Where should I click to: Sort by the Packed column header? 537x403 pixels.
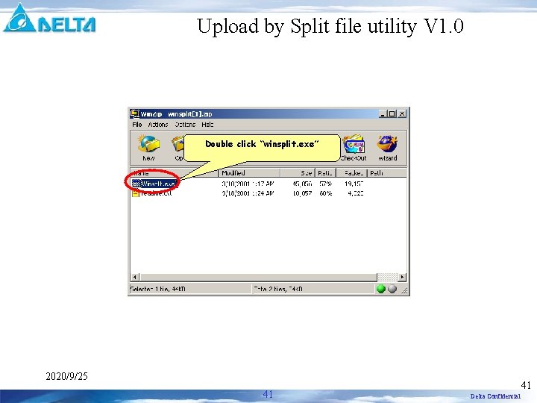352,172
